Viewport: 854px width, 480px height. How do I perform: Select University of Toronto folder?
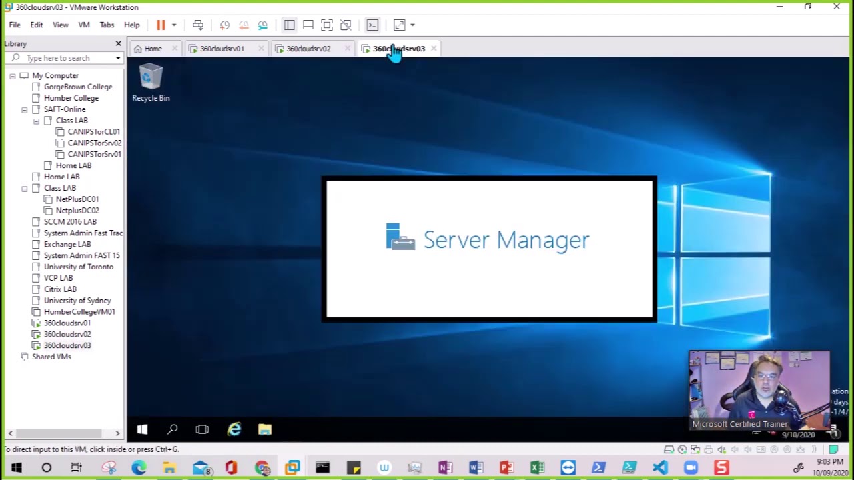(x=79, y=267)
